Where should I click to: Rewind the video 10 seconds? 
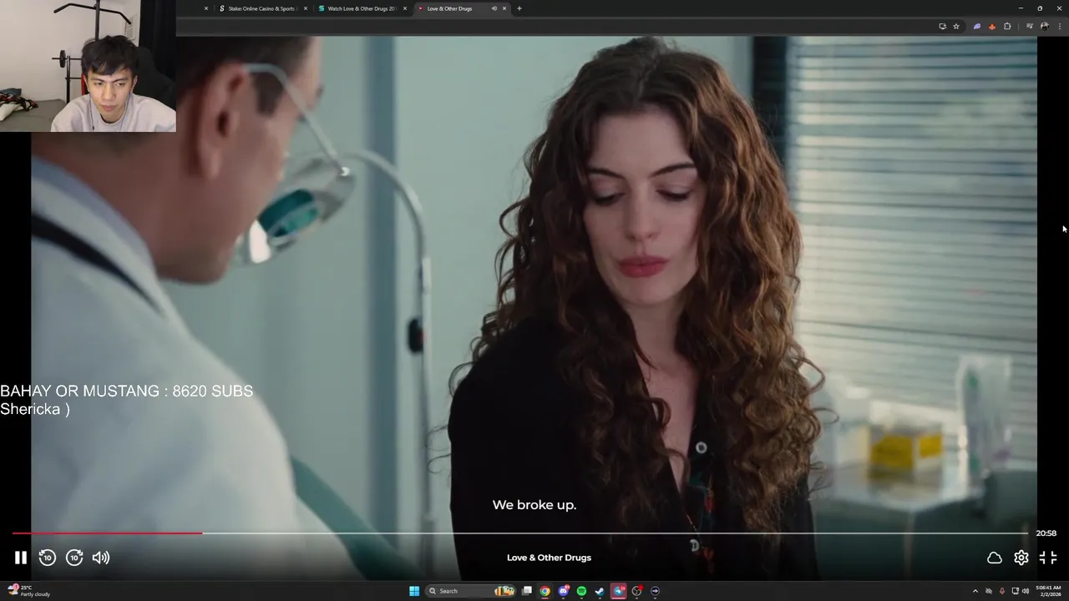(48, 558)
